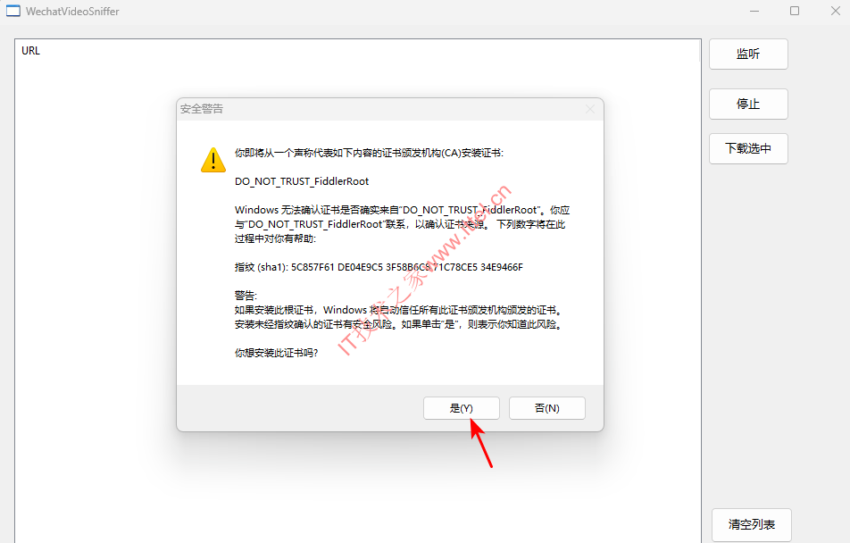The width and height of the screenshot is (850, 543).
Task: Click the WechatVideoSniffer title text
Action: [72, 12]
